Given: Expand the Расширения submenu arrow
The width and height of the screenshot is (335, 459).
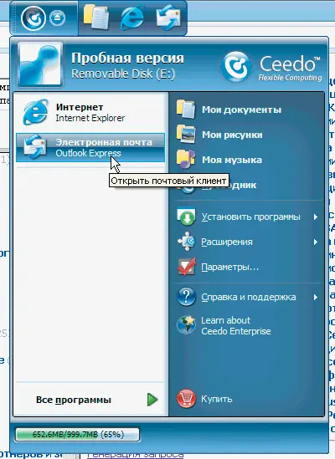Looking at the screenshot, I should (x=316, y=242).
